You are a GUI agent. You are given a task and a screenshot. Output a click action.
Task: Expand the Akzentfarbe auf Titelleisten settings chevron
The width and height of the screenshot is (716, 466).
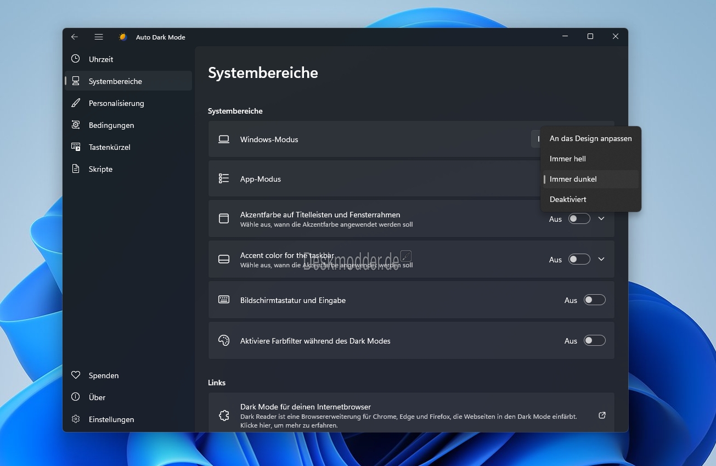pyautogui.click(x=601, y=218)
